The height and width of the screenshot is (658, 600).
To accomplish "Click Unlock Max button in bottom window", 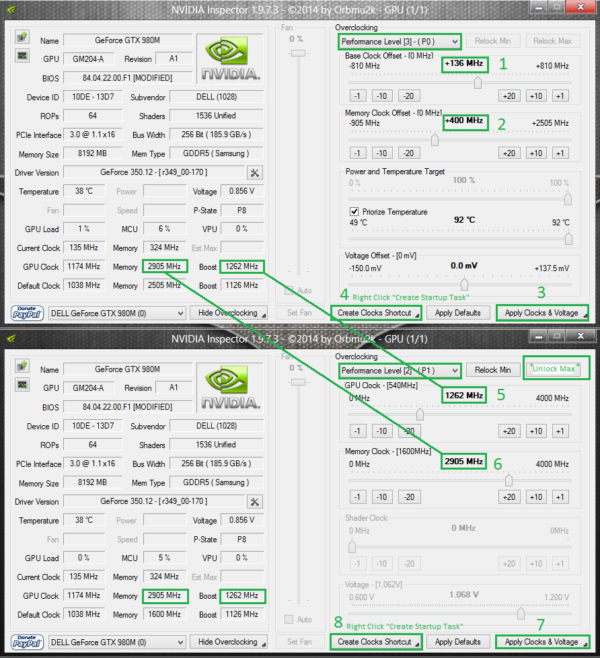I will [554, 369].
